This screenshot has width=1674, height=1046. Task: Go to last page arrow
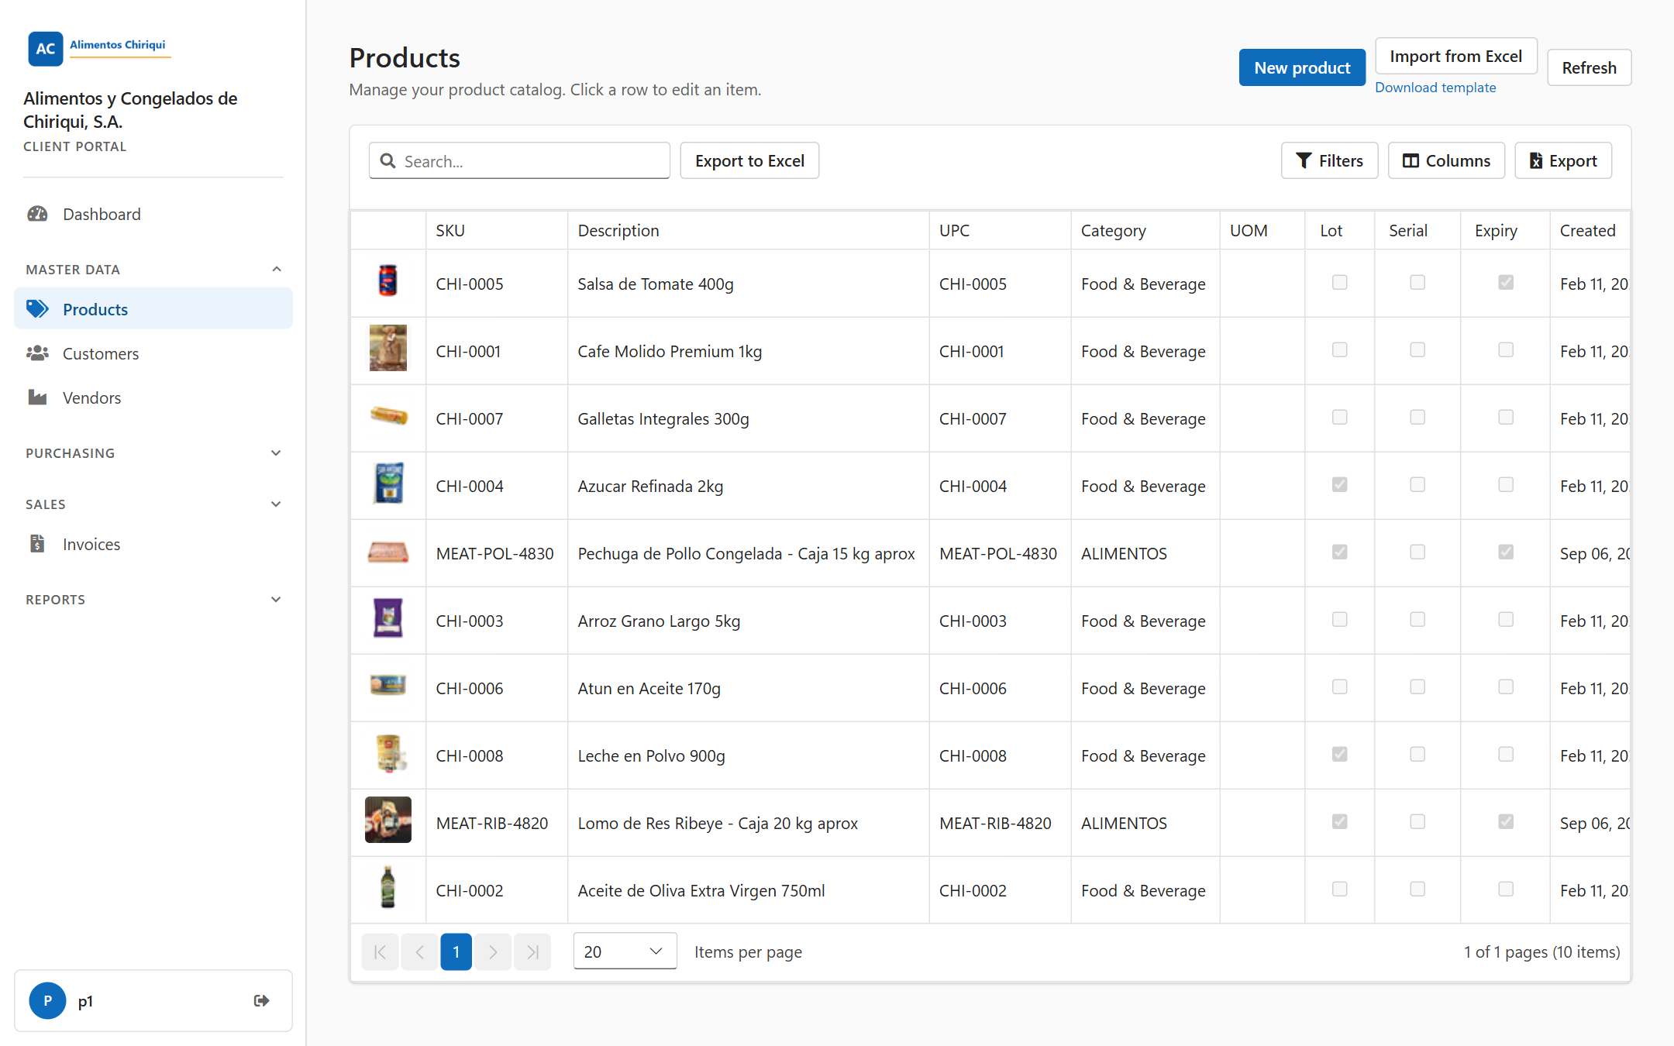[x=532, y=951]
